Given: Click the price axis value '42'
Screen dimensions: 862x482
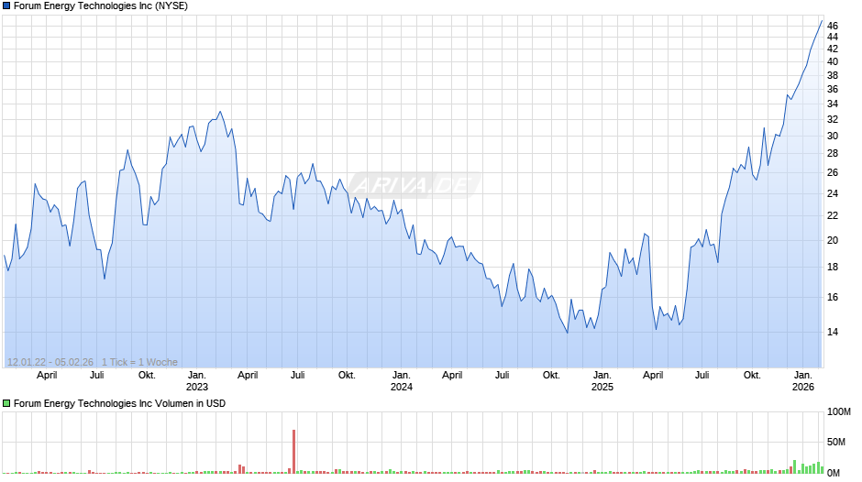Looking at the screenshot, I should tap(833, 49).
